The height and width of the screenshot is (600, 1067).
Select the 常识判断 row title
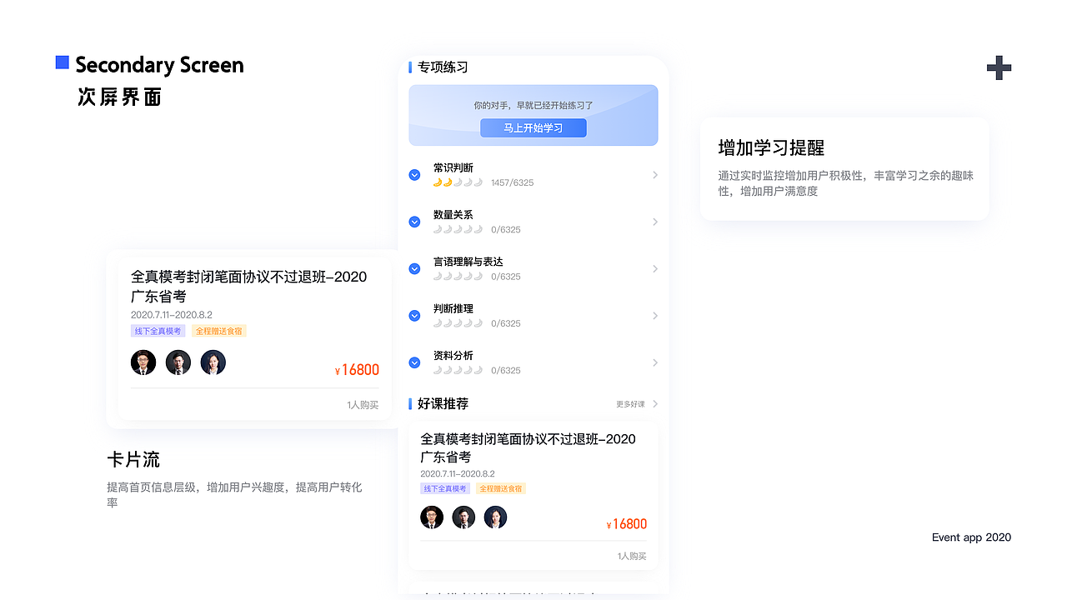coord(453,167)
